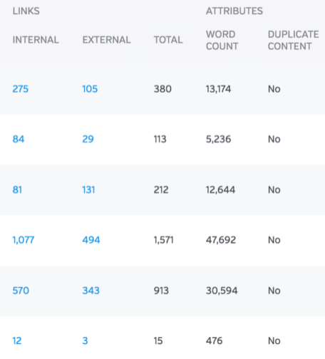Select the 570 internal links value
325x359 pixels.
coord(21,291)
